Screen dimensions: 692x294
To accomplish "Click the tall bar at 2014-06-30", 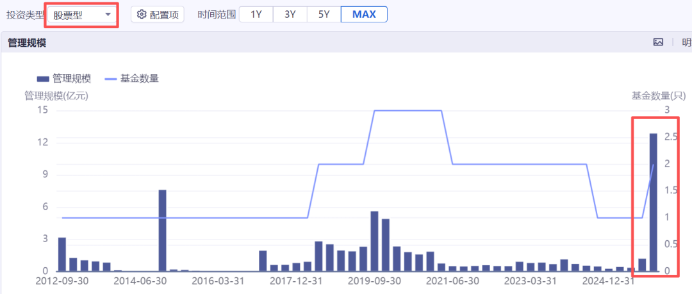I will click(x=162, y=231).
